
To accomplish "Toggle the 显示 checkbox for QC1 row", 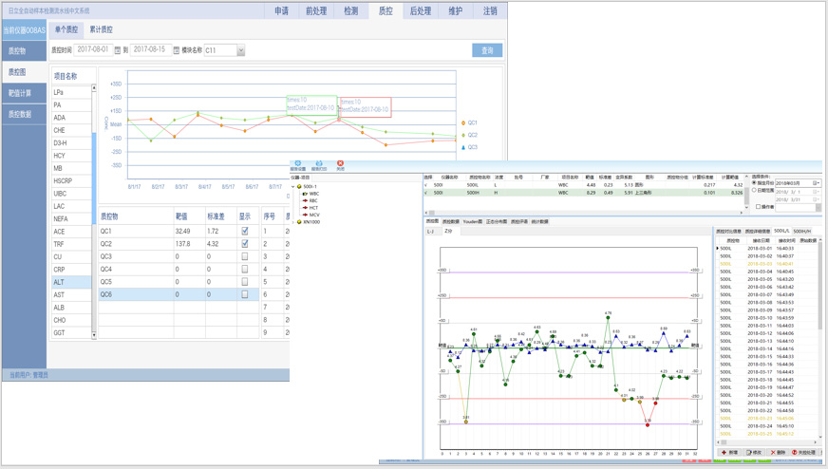I will [x=244, y=231].
